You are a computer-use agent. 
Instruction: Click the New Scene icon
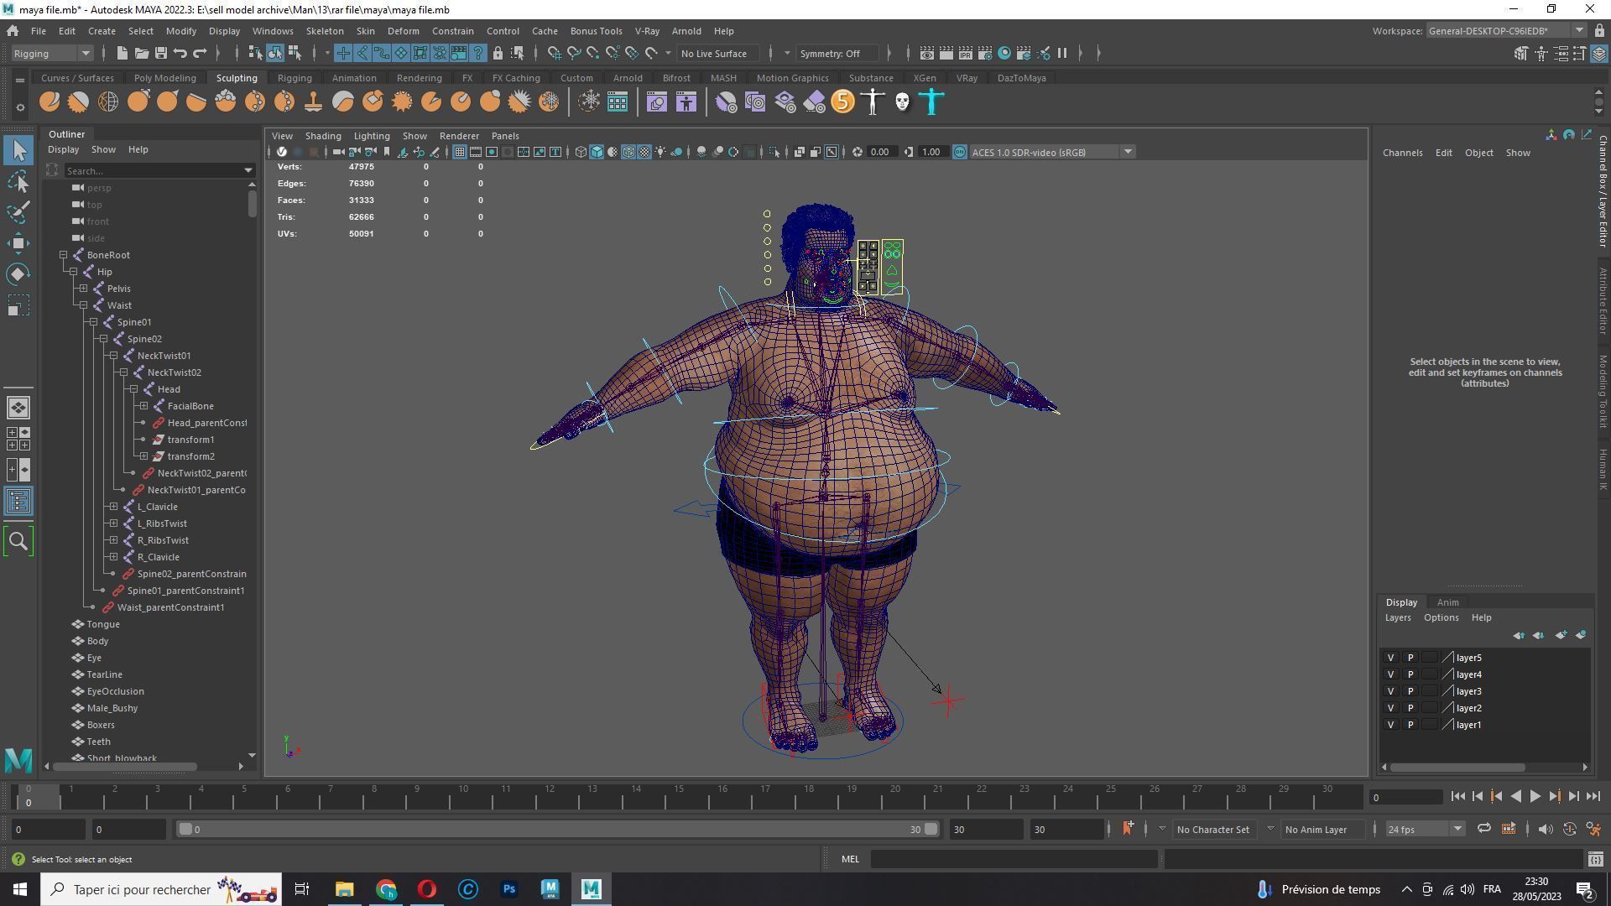[122, 54]
